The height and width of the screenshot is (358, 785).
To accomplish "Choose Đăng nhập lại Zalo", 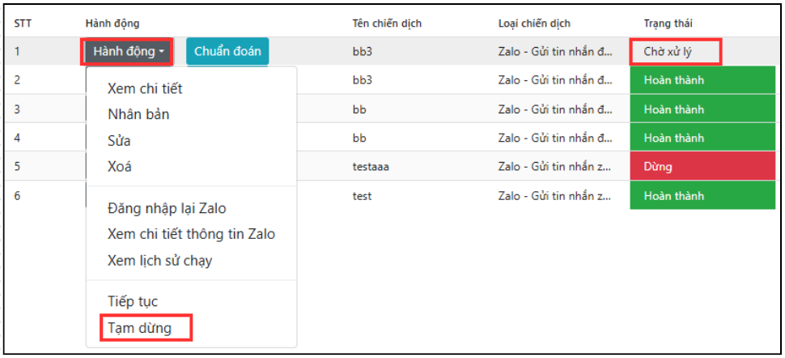I will (x=166, y=208).
